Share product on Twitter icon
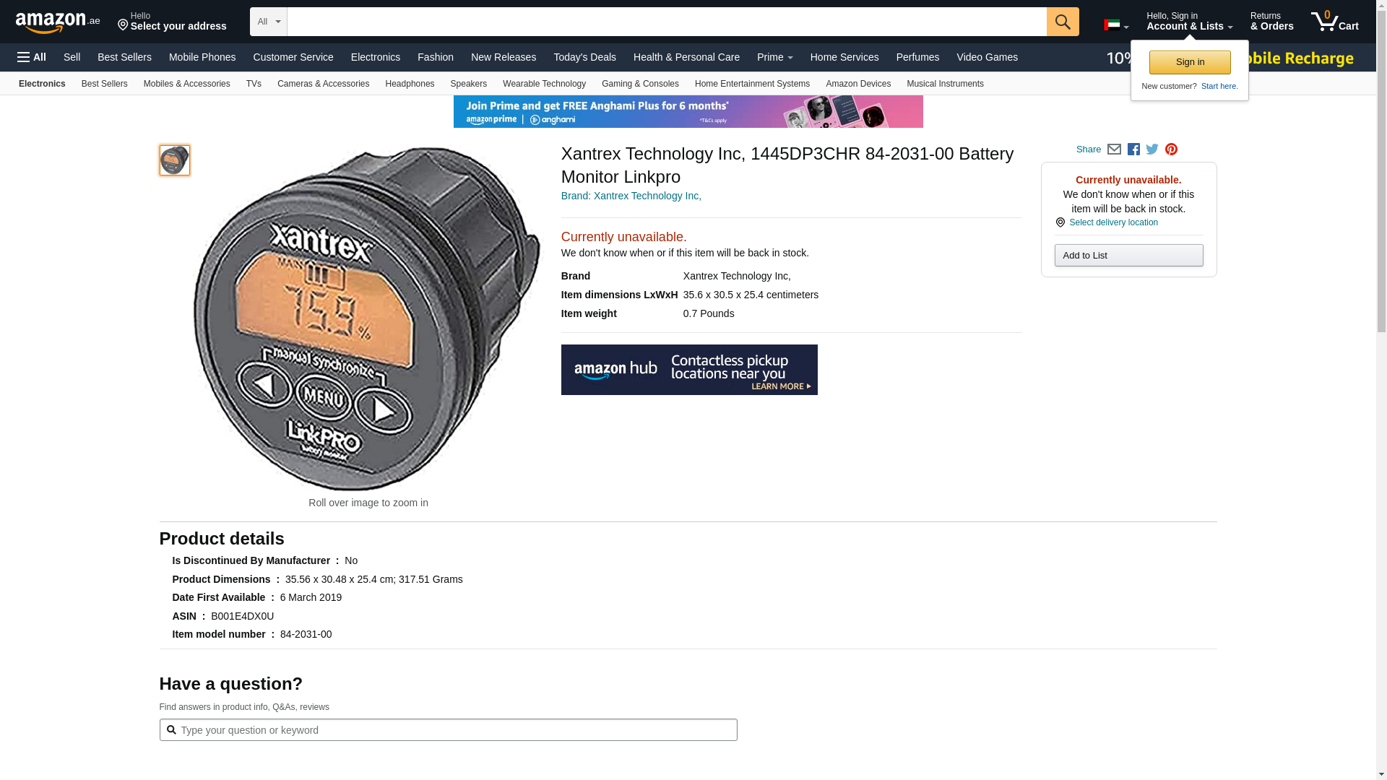The height and width of the screenshot is (780, 1387). point(1152,149)
